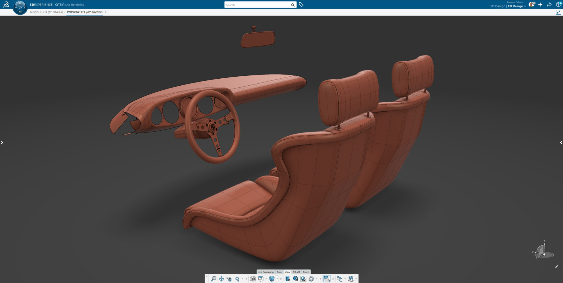Viewport: 563px width, 283px height.
Task: Collapse the left side panel arrow
Action: coord(2,142)
